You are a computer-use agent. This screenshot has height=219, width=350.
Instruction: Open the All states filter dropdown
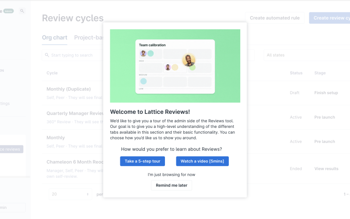(x=307, y=55)
